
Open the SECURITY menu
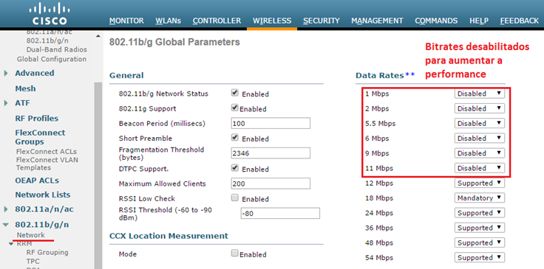(x=322, y=21)
